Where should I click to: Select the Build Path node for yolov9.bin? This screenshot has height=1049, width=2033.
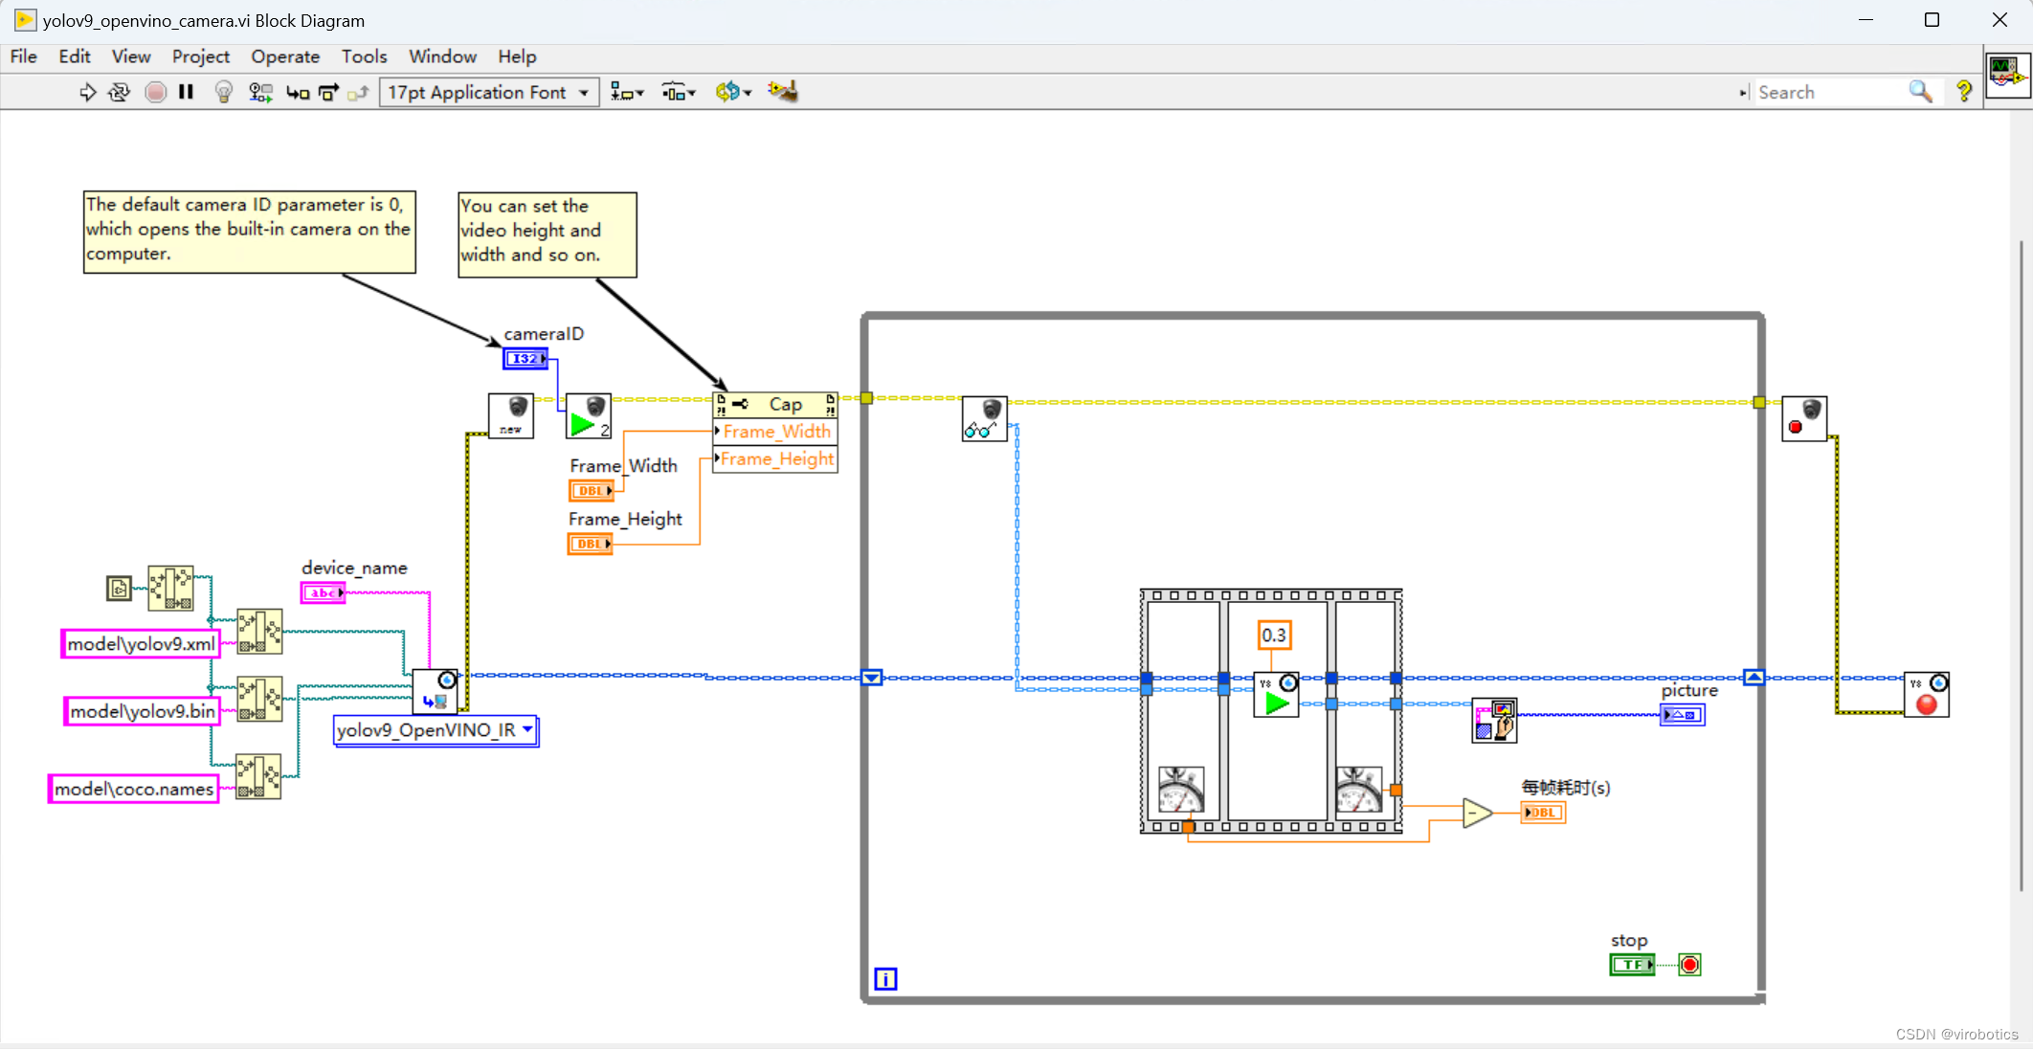click(259, 699)
